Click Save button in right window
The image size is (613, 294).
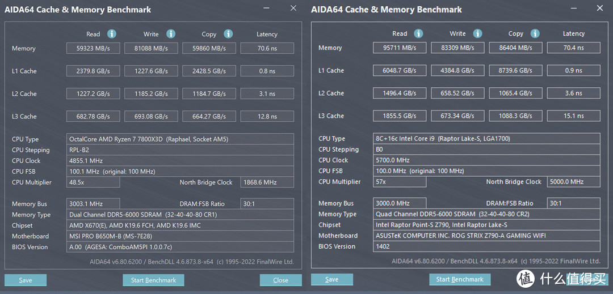click(x=332, y=279)
